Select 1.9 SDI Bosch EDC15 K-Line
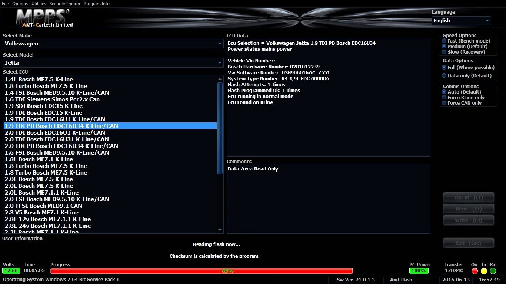The height and width of the screenshot is (284, 506). point(110,106)
